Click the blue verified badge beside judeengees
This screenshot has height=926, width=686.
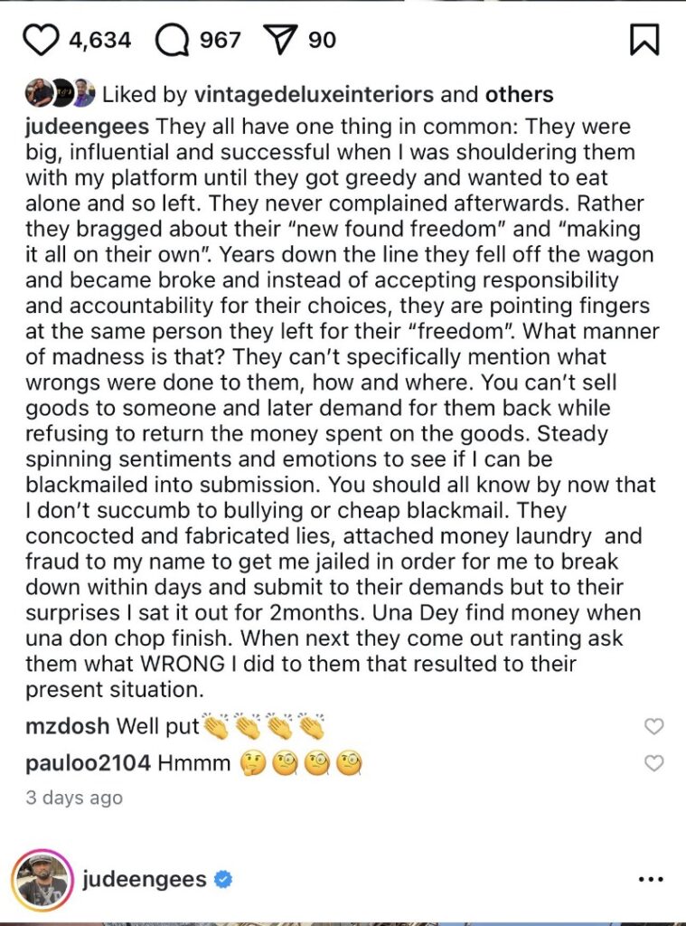222,879
